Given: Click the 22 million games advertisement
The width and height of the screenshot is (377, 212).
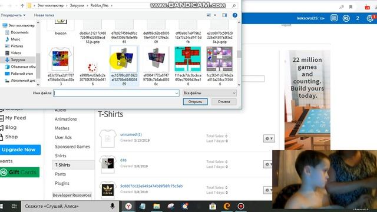Looking at the screenshot, I should [x=307, y=100].
